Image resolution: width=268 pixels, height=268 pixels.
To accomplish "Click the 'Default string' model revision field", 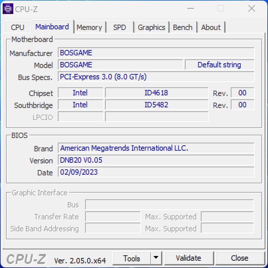I will pos(220,65).
